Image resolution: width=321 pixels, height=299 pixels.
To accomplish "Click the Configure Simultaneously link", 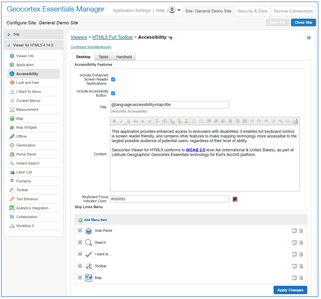I will click(x=91, y=47).
